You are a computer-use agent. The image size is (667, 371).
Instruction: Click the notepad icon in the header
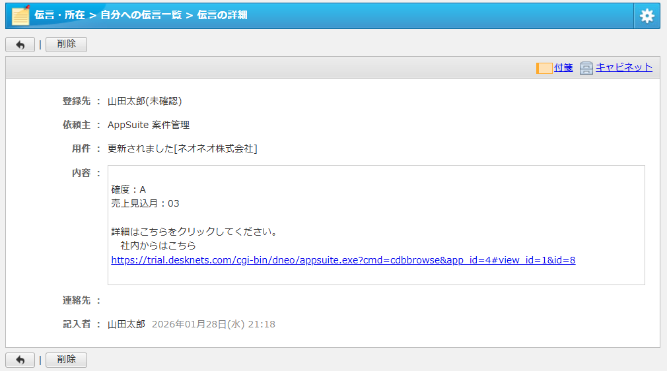coord(20,15)
